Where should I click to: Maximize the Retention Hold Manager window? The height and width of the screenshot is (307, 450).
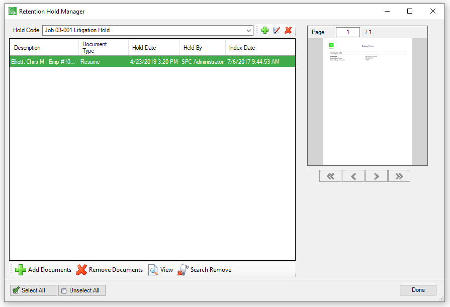point(410,11)
